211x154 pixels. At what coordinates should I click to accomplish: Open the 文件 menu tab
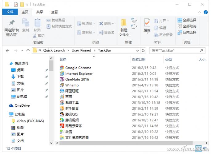10,12
